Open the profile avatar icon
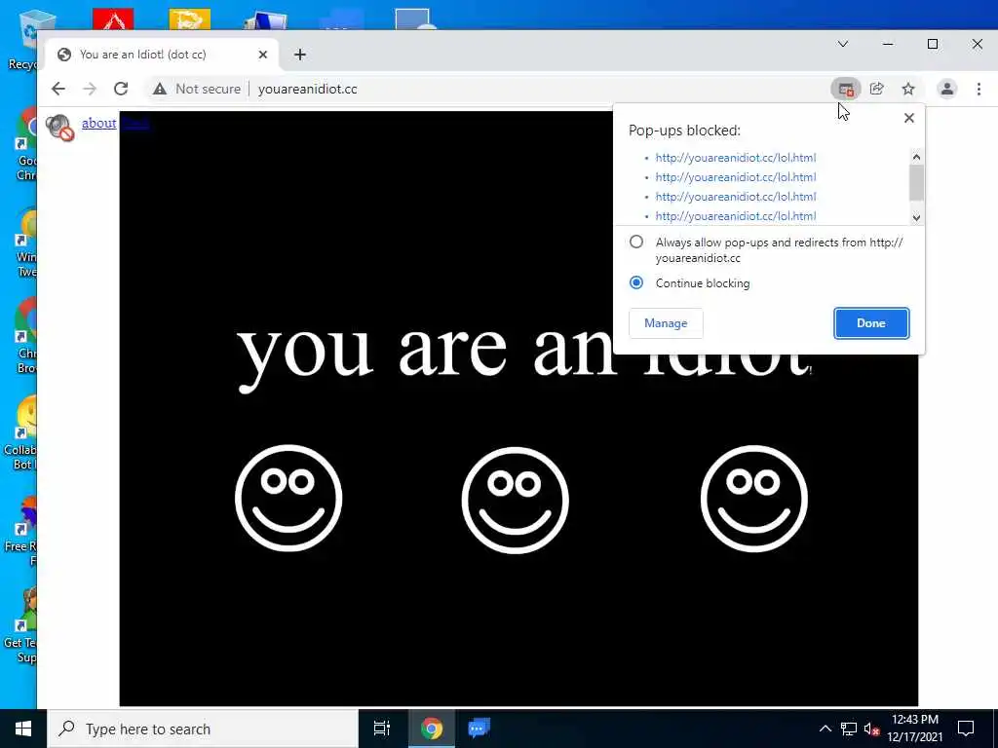 click(947, 89)
